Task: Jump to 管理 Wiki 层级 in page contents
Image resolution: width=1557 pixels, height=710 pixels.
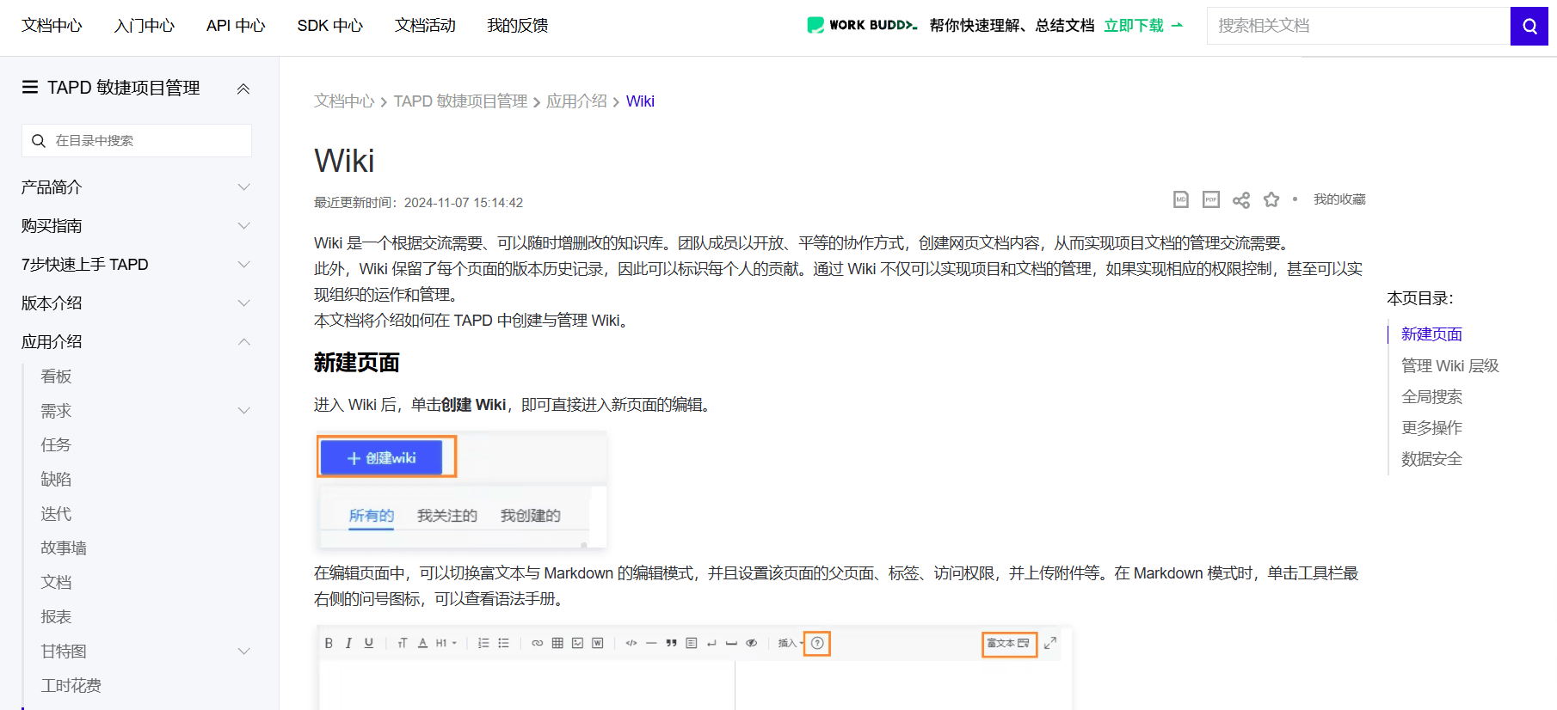Action: [x=1450, y=366]
